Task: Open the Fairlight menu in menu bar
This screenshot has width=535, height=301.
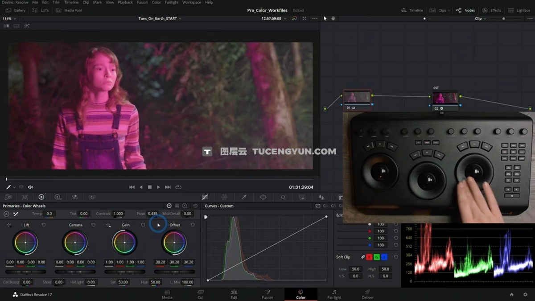Action: [171, 2]
